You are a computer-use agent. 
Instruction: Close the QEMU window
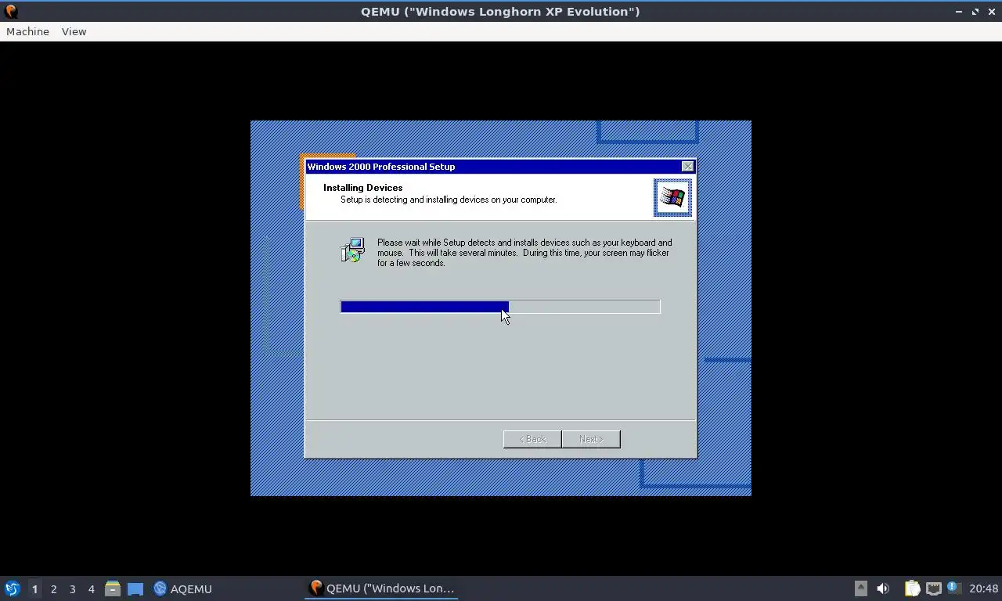tap(991, 12)
